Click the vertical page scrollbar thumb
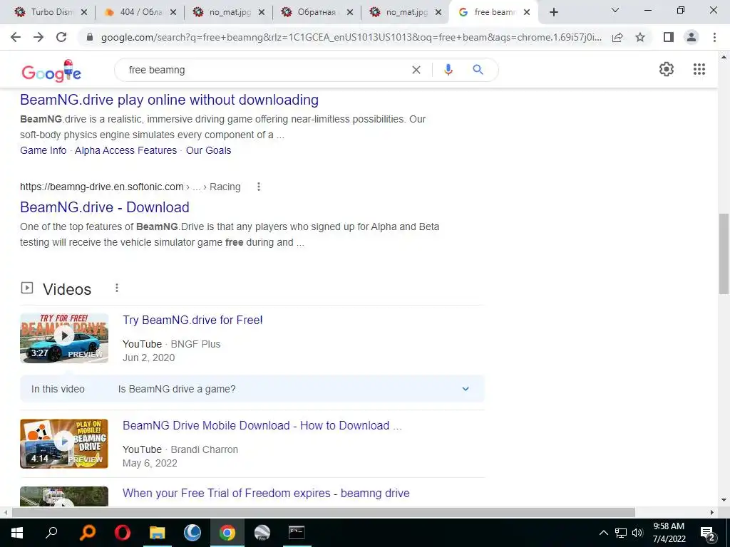This screenshot has width=730, height=547. point(724,254)
